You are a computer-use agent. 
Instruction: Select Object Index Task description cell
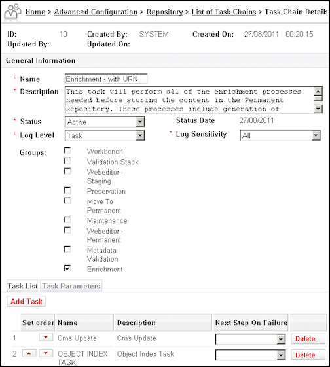pyautogui.click(x=145, y=354)
